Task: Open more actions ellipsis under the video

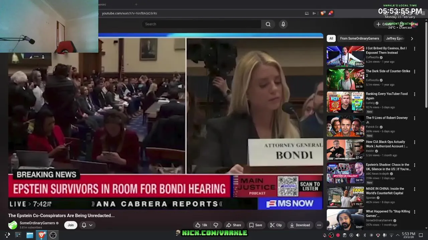Action: [319, 225]
